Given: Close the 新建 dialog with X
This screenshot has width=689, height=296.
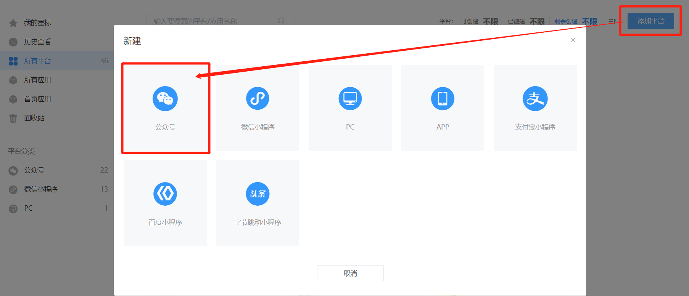Looking at the screenshot, I should tap(573, 40).
